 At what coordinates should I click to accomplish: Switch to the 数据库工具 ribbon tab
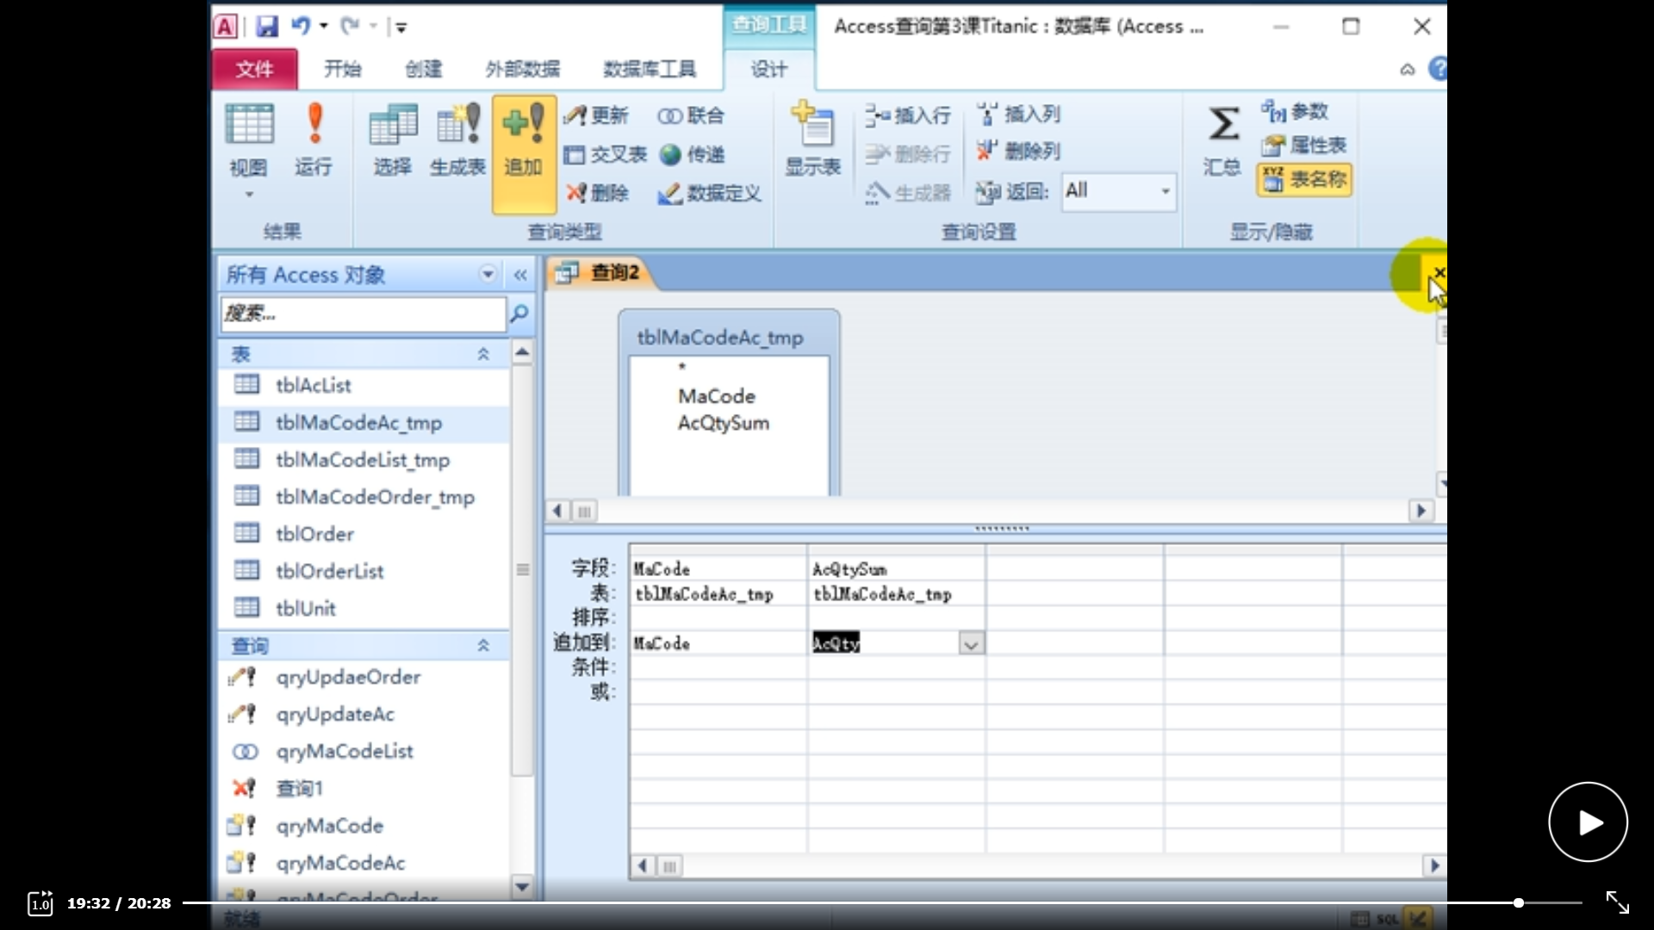click(650, 69)
